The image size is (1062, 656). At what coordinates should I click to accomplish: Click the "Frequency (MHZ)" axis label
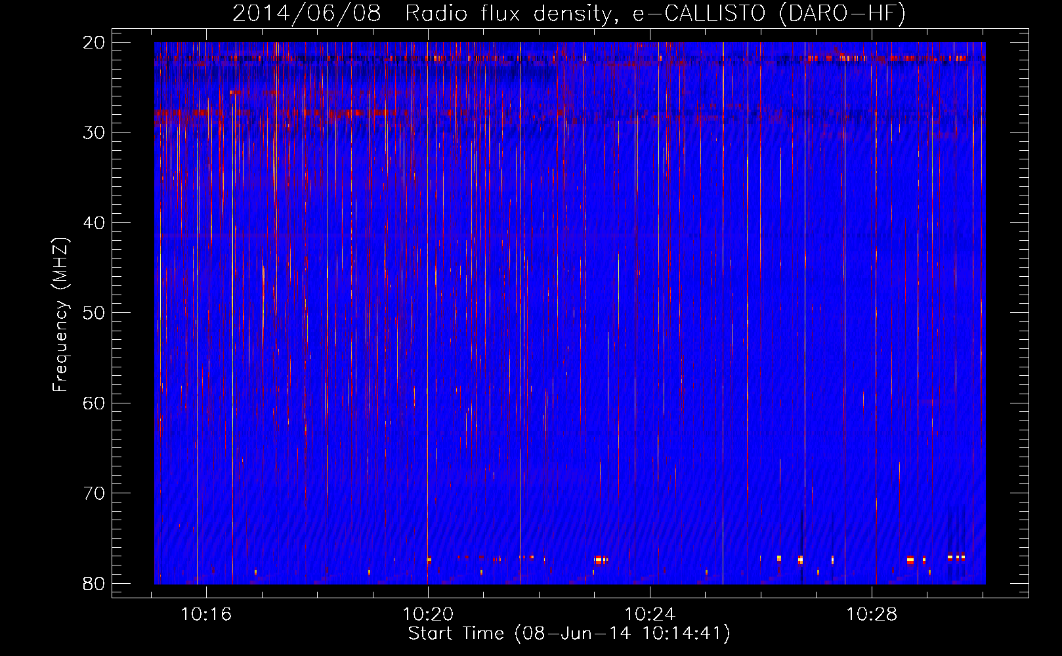[60, 315]
